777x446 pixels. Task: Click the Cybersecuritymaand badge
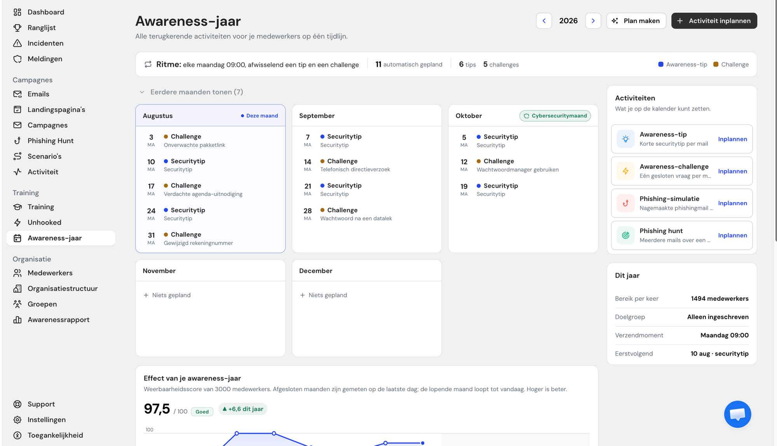[x=555, y=116]
